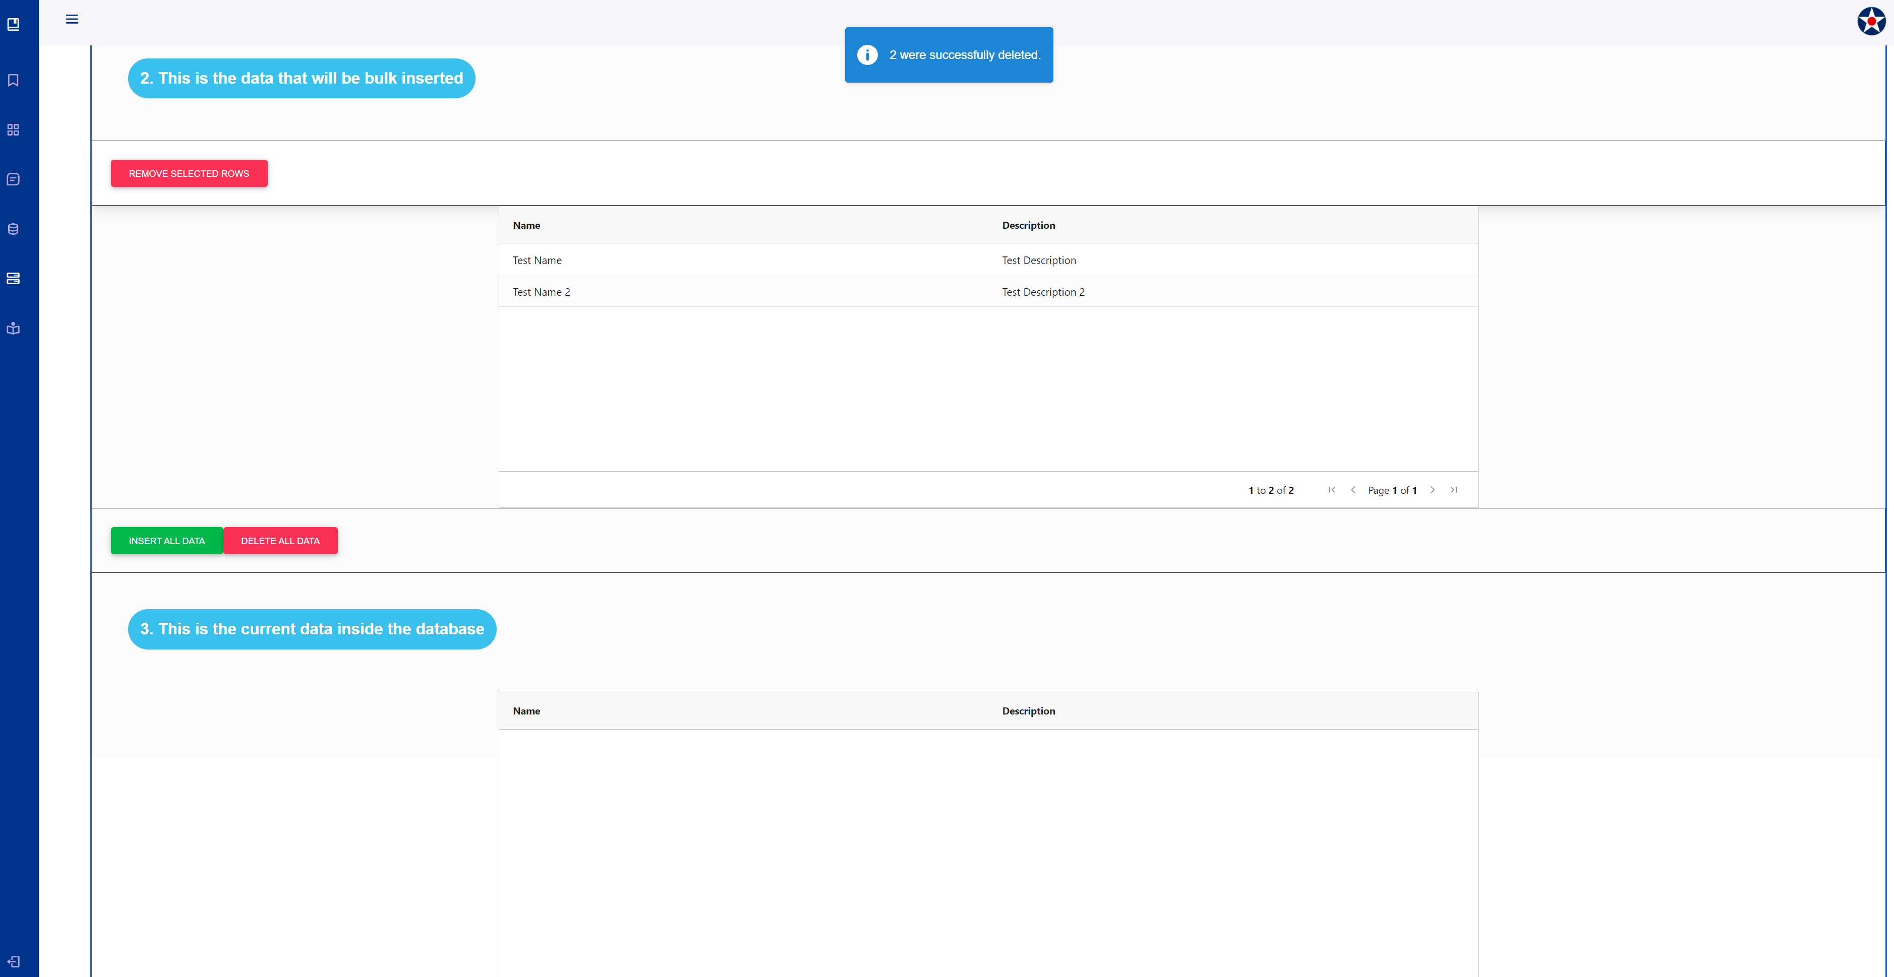Go to the first page of the table
This screenshot has width=1894, height=977.
point(1332,490)
